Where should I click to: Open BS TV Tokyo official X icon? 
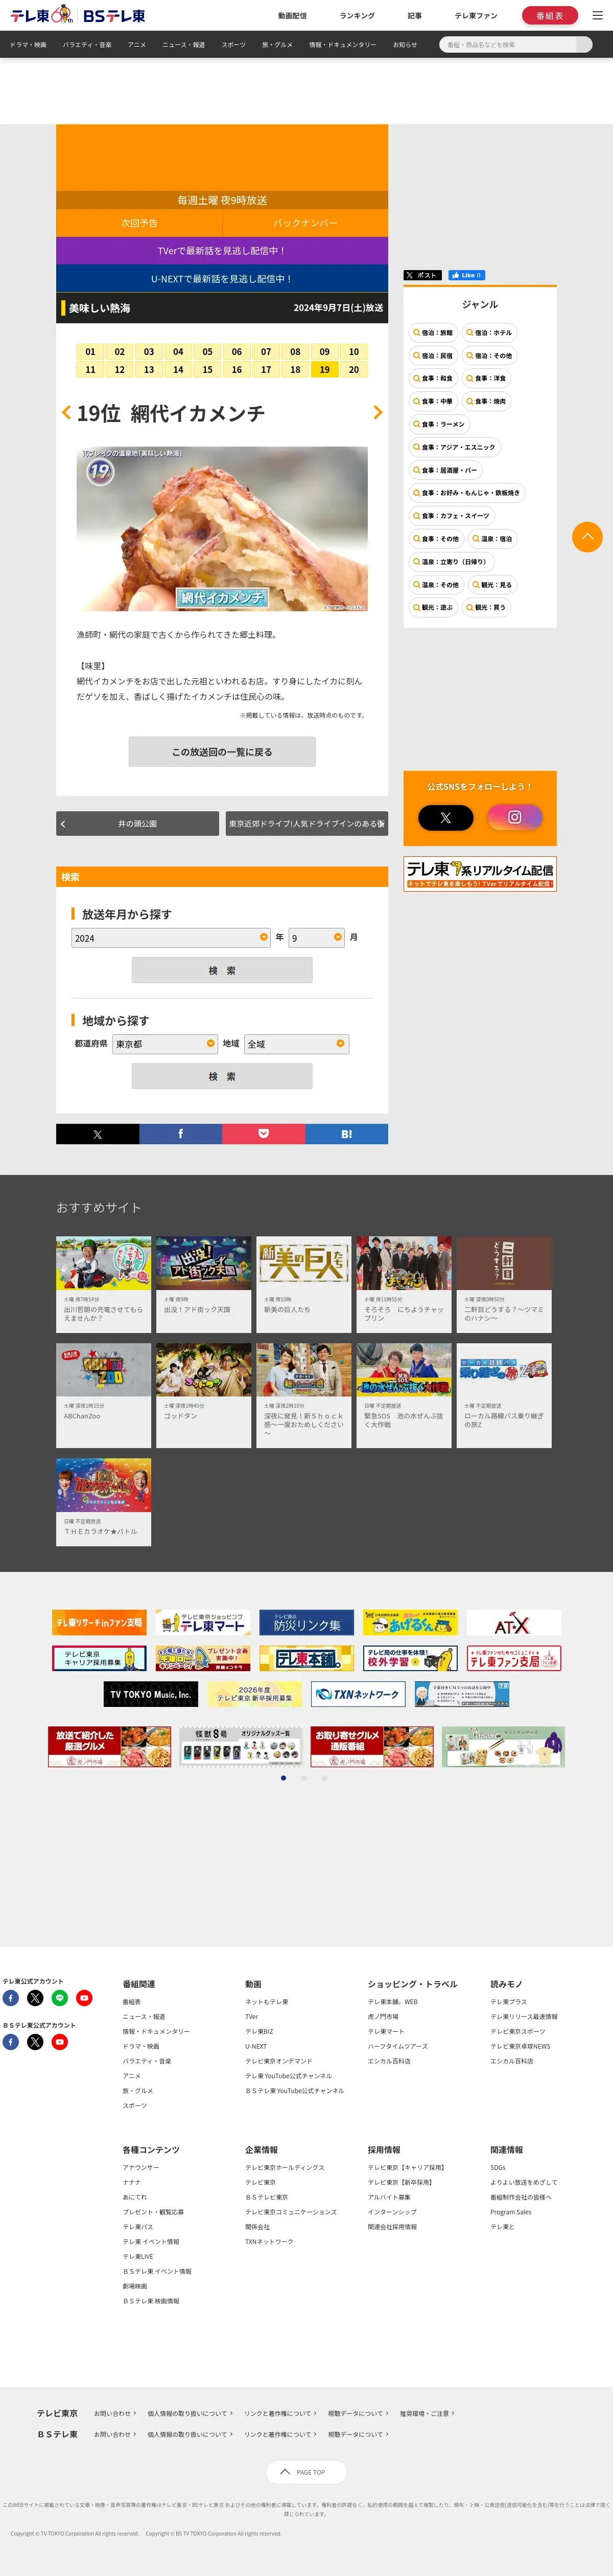tap(35, 2042)
